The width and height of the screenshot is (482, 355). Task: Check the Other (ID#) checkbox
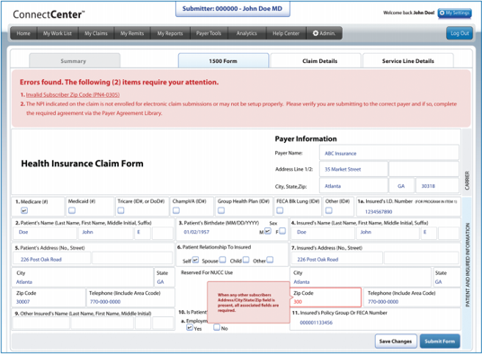click(328, 210)
